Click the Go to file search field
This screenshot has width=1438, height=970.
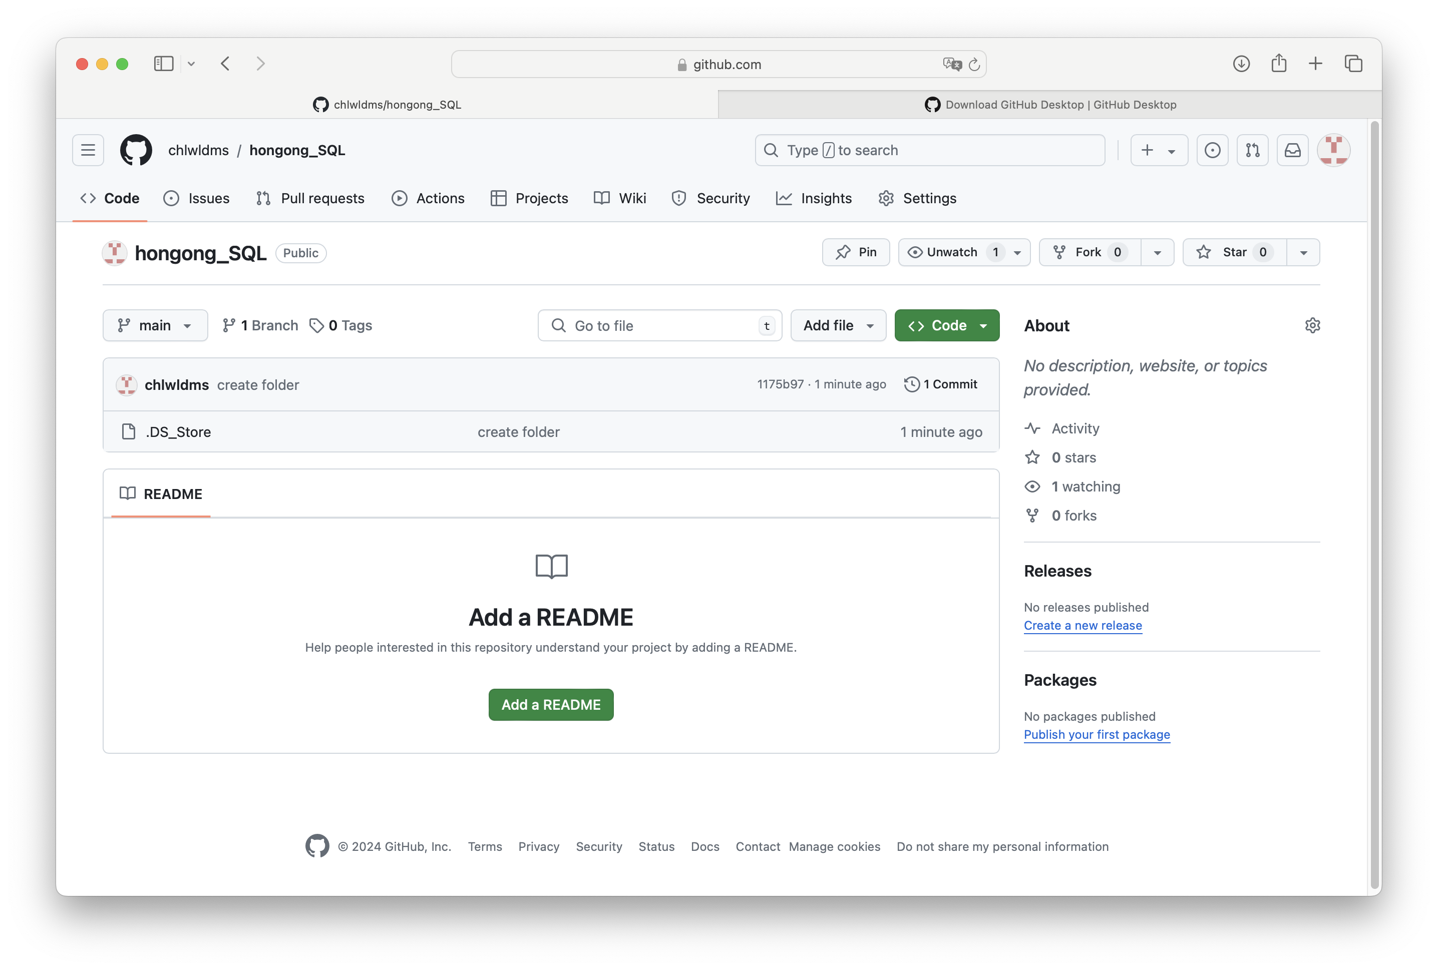tap(659, 325)
